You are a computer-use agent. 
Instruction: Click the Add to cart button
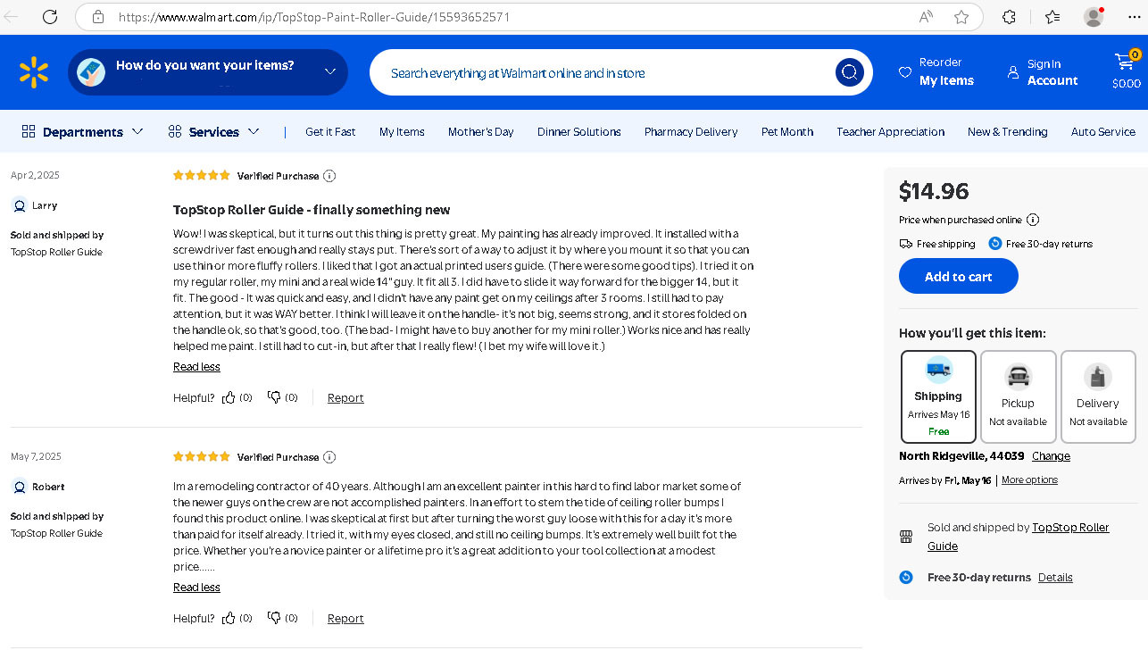click(958, 276)
